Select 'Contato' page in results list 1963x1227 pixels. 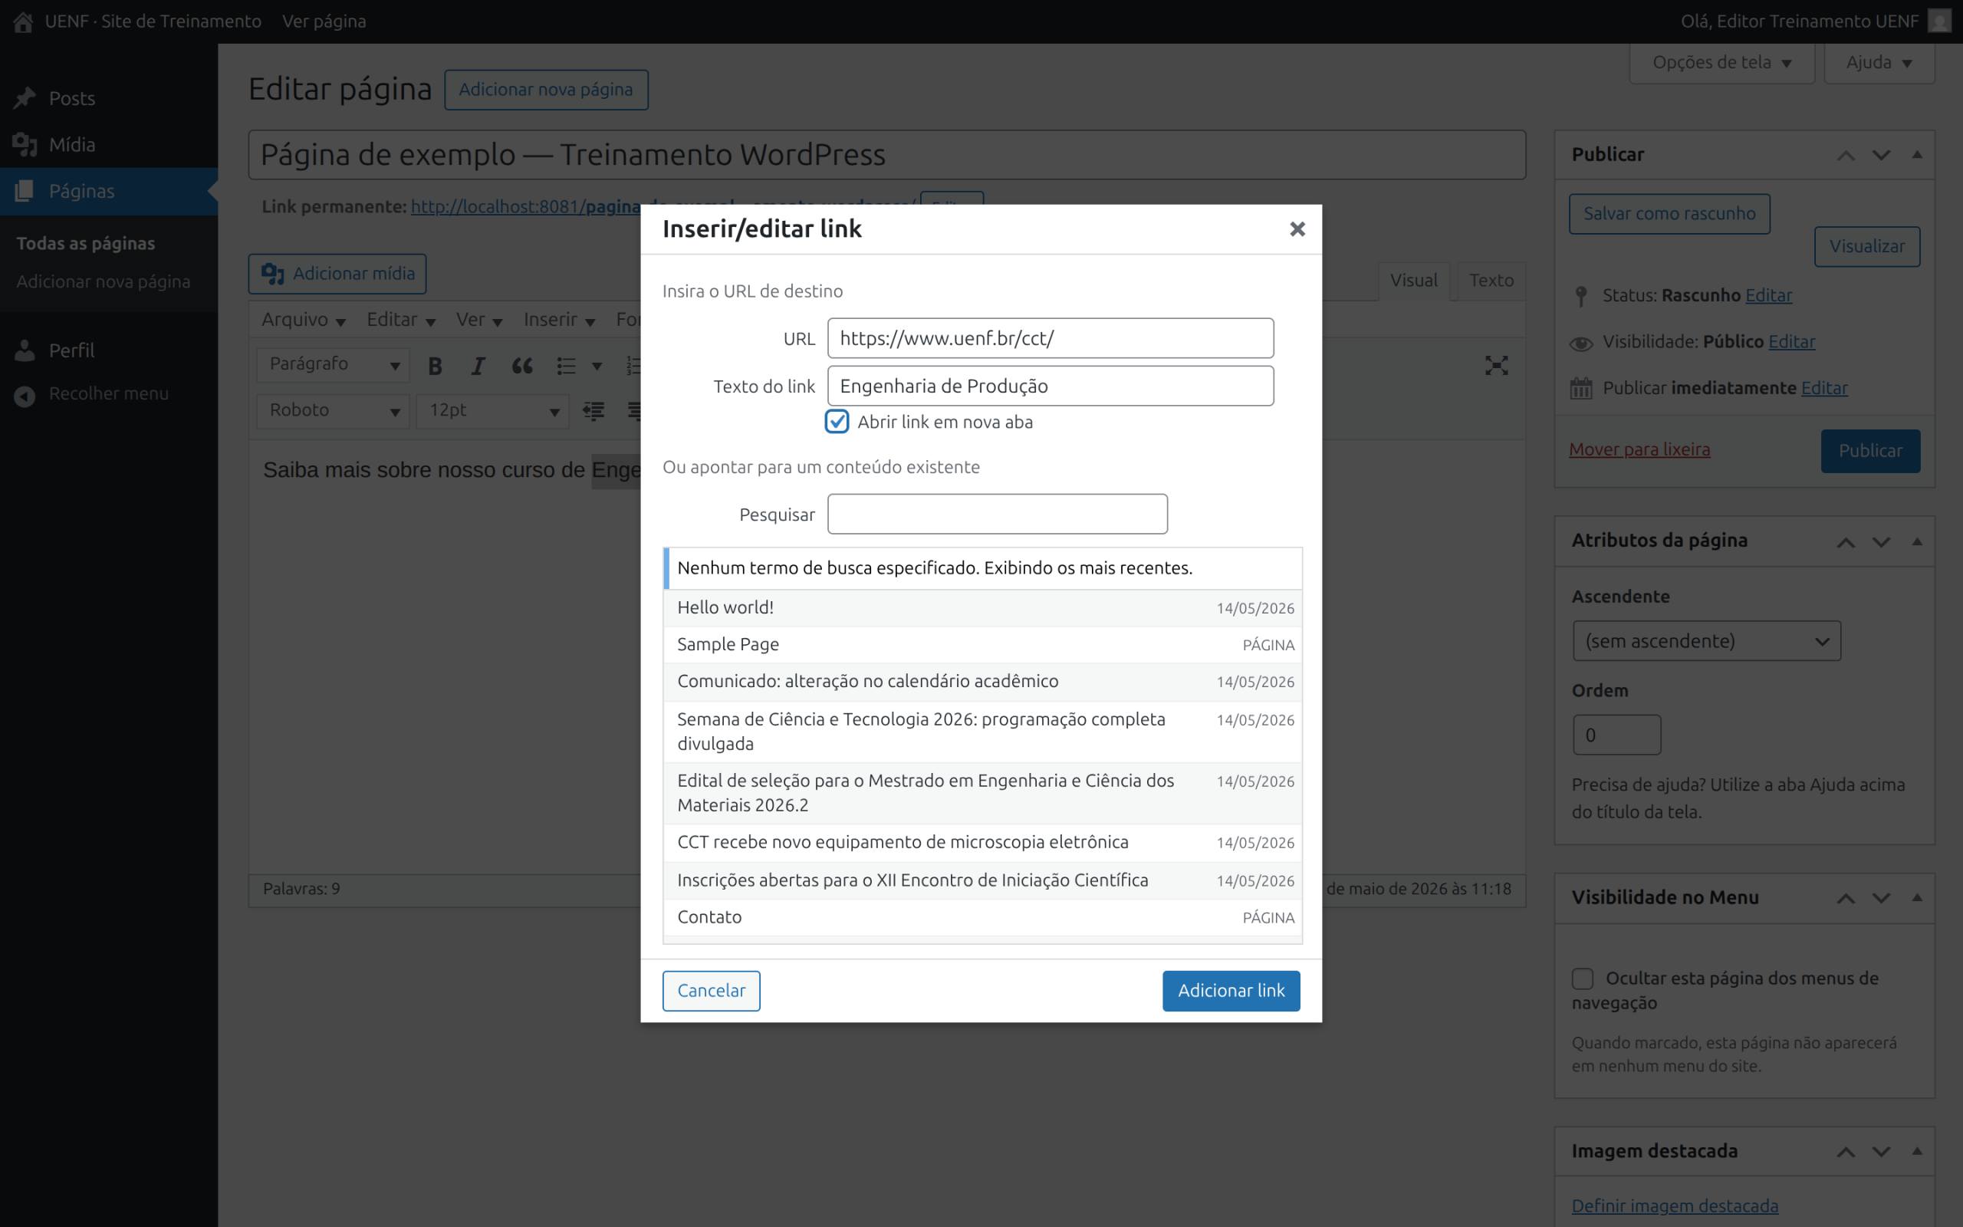click(983, 918)
